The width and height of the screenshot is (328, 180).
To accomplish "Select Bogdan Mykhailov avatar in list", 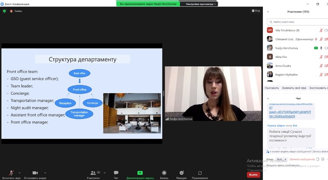I will 270,74.
